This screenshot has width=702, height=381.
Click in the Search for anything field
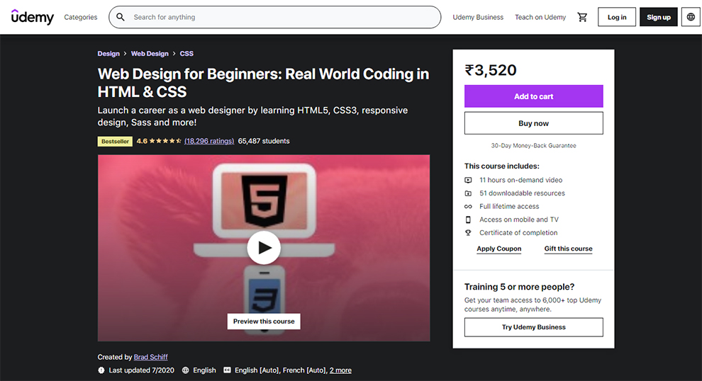pos(275,17)
